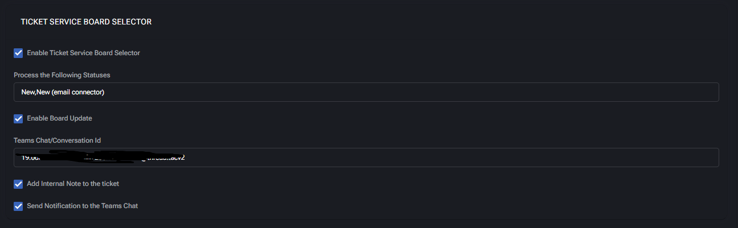Uncheck the Enable Ticket Service Board Selector checkbox
The width and height of the screenshot is (738, 228).
[x=18, y=53]
